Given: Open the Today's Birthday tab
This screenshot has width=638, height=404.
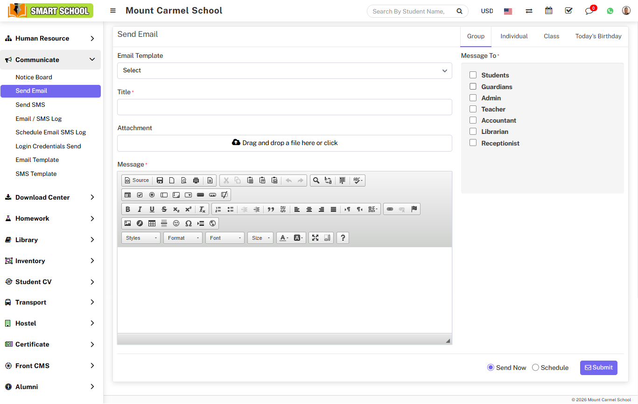Looking at the screenshot, I should click(x=598, y=36).
